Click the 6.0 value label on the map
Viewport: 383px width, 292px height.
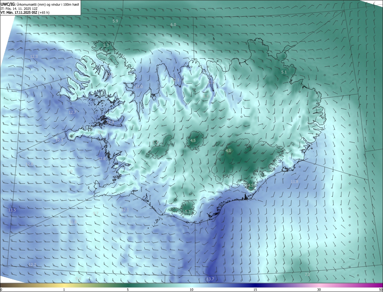[173, 24]
